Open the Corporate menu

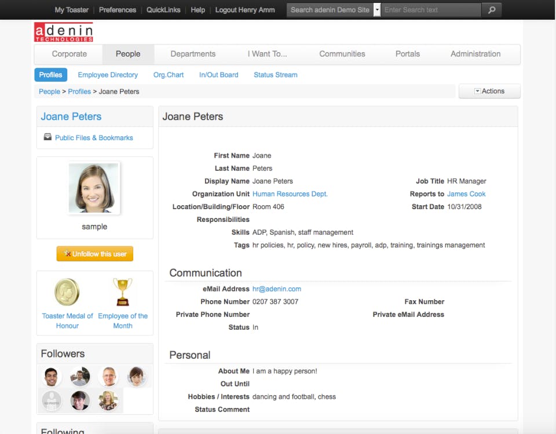point(69,54)
